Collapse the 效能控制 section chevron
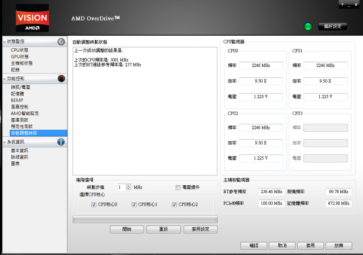This screenshot has width=363, height=255. pos(5,79)
